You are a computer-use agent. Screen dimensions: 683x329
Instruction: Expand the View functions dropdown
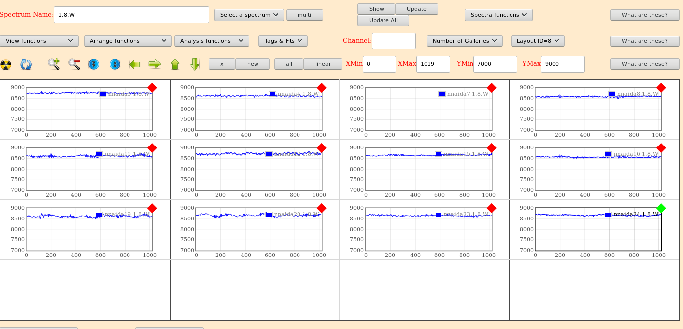pos(39,41)
